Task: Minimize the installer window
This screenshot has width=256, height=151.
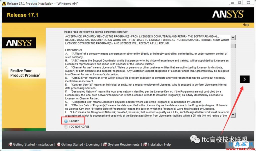Action: (x=233, y=2)
